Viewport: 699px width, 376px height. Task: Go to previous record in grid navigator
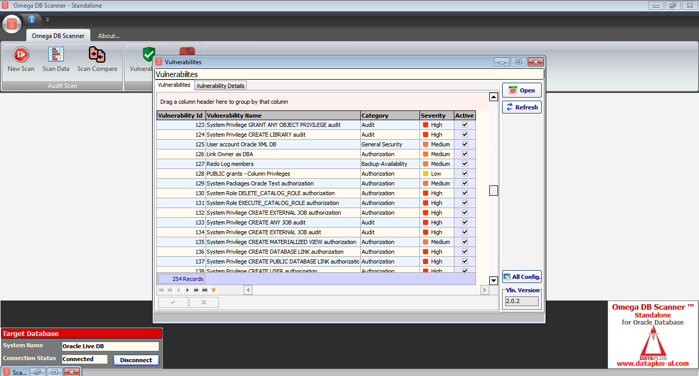(178, 290)
